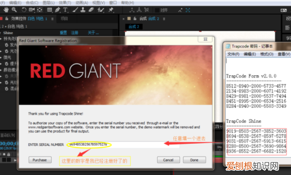Open Notepad's 编辑(E) menu

click(250, 54)
